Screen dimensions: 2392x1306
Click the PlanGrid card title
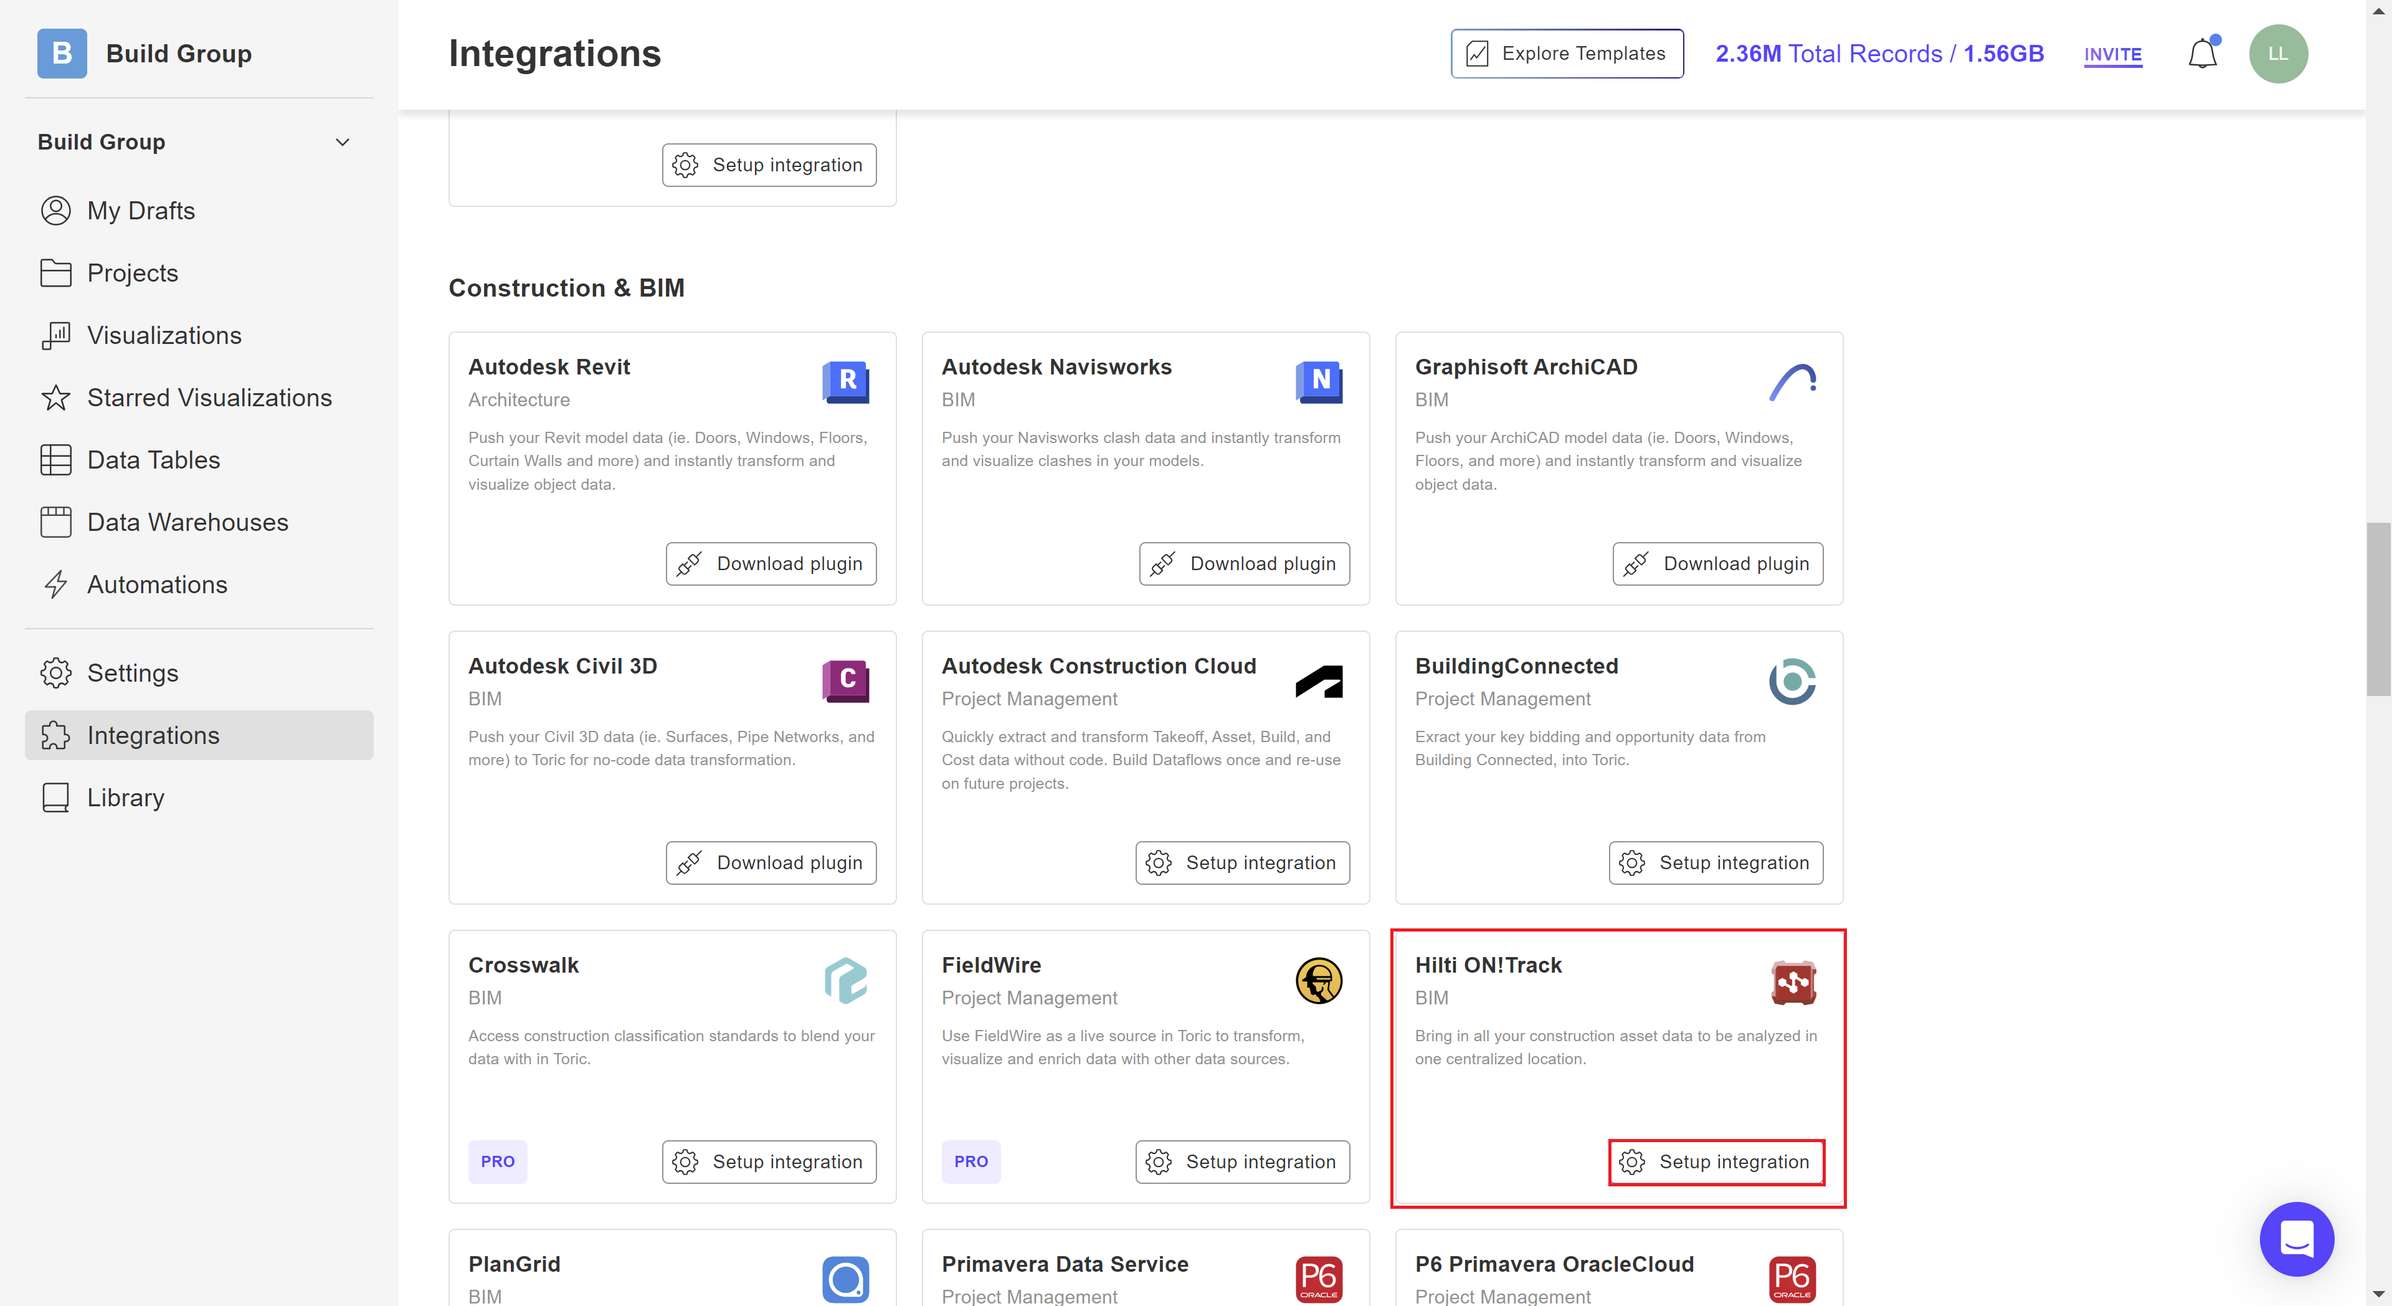513,1264
